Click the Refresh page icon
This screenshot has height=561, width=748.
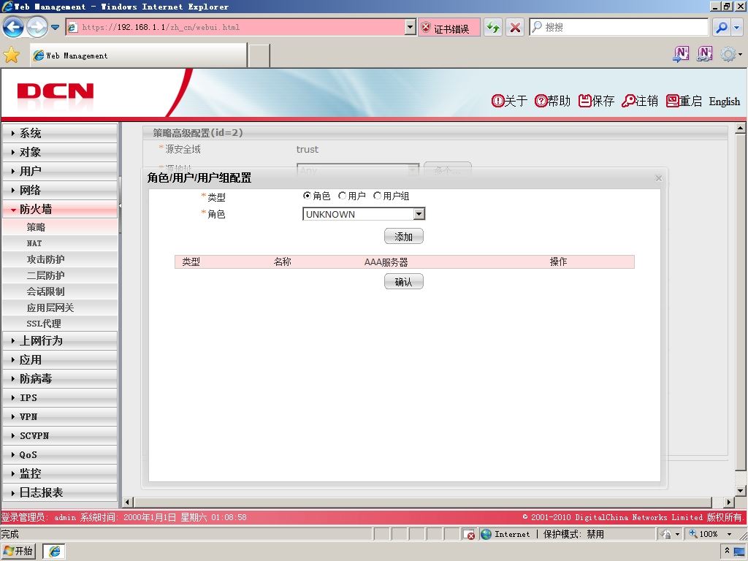click(493, 27)
